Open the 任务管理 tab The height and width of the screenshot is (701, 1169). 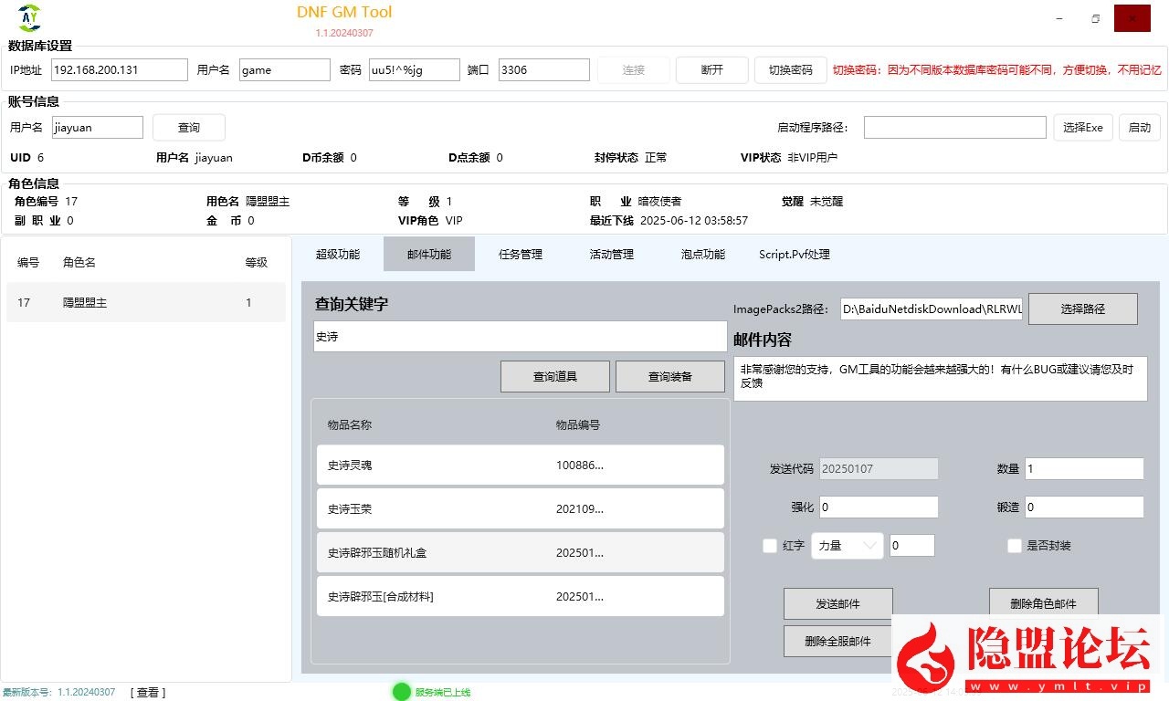520,254
